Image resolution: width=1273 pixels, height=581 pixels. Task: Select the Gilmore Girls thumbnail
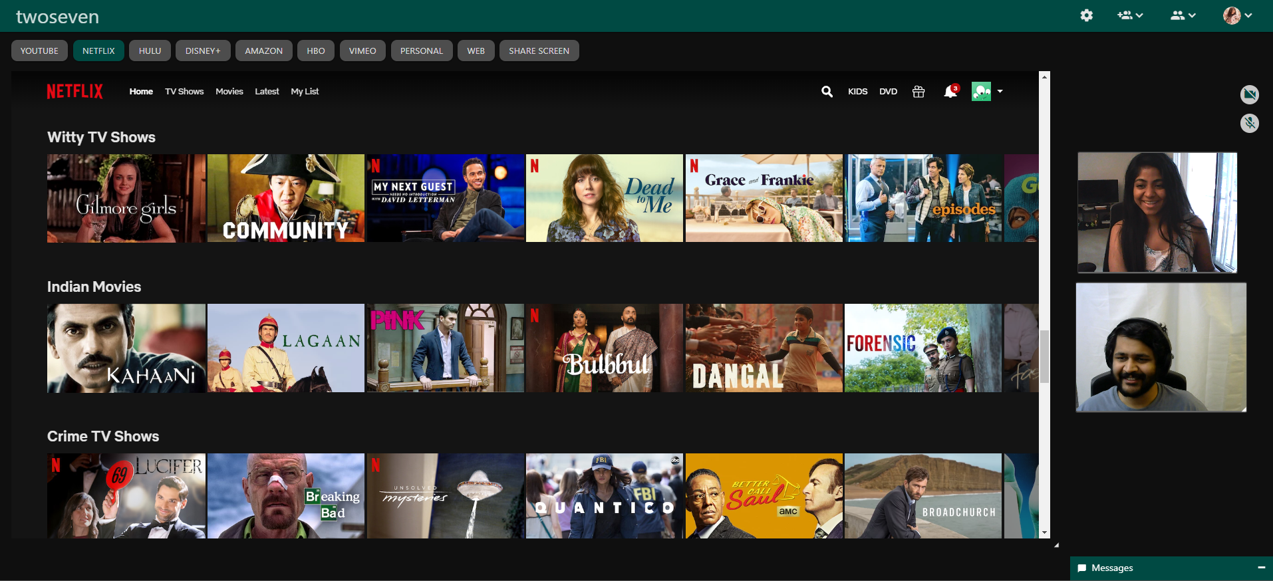[x=126, y=198]
